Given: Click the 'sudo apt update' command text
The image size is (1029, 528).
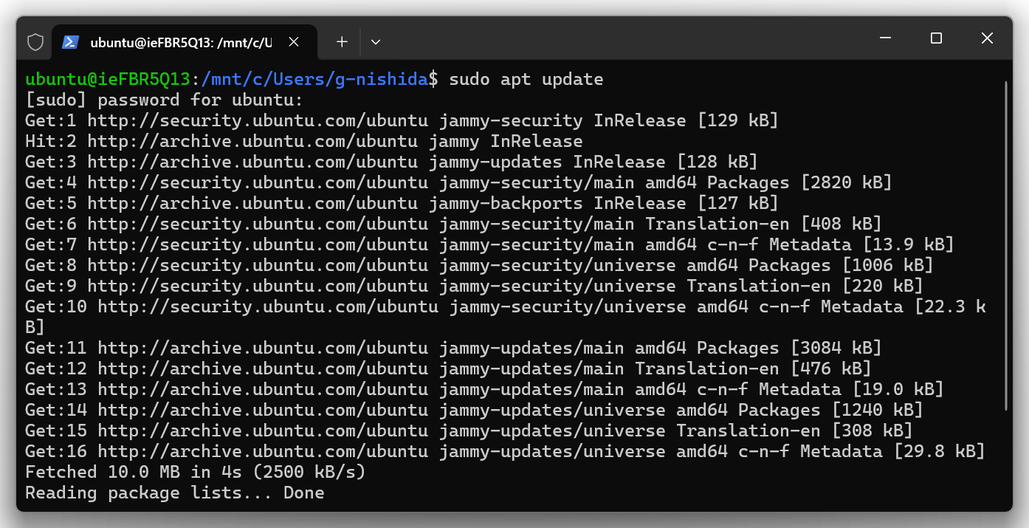Looking at the screenshot, I should tap(526, 79).
